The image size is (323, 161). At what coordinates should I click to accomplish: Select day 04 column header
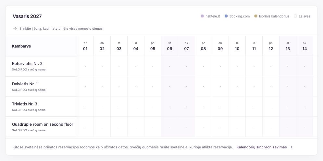[136, 46]
